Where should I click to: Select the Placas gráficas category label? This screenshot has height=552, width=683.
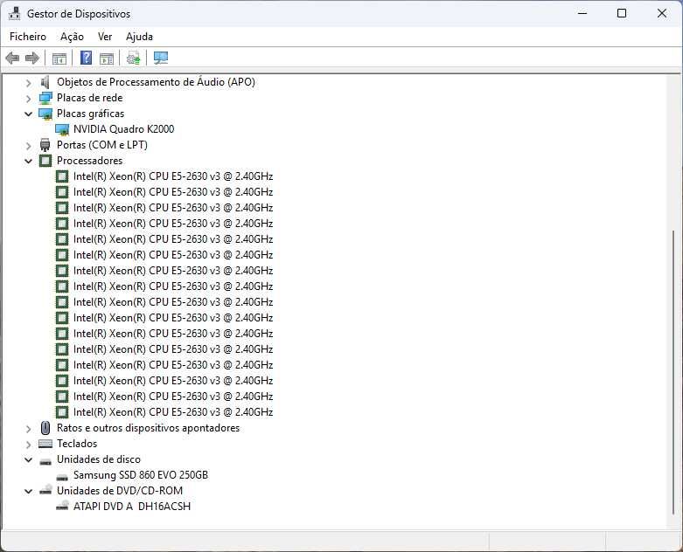pos(91,114)
